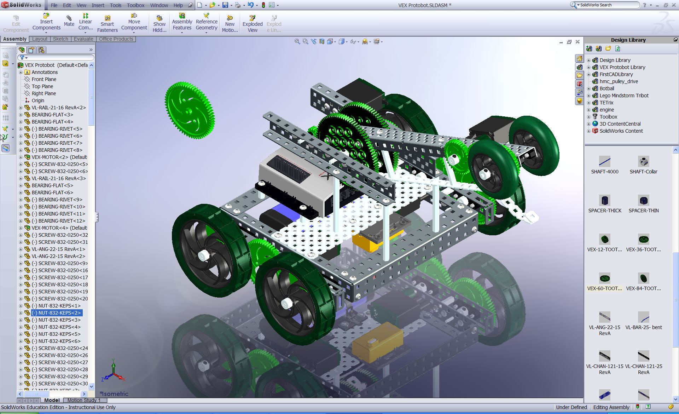679x414 pixels.
Task: Click the SolidWorks Search input field
Action: (608, 5)
